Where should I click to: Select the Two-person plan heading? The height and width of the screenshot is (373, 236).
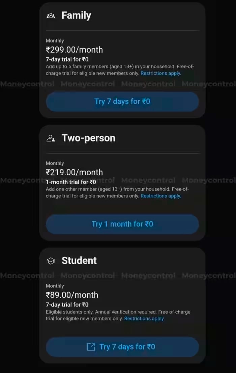coord(88,138)
